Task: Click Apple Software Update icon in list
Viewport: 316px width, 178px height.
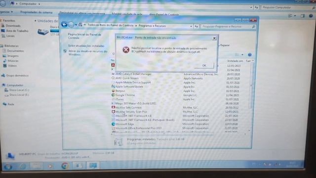Action: point(113,87)
